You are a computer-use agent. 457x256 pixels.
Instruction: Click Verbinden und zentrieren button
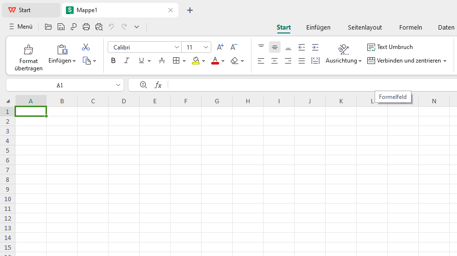404,61
